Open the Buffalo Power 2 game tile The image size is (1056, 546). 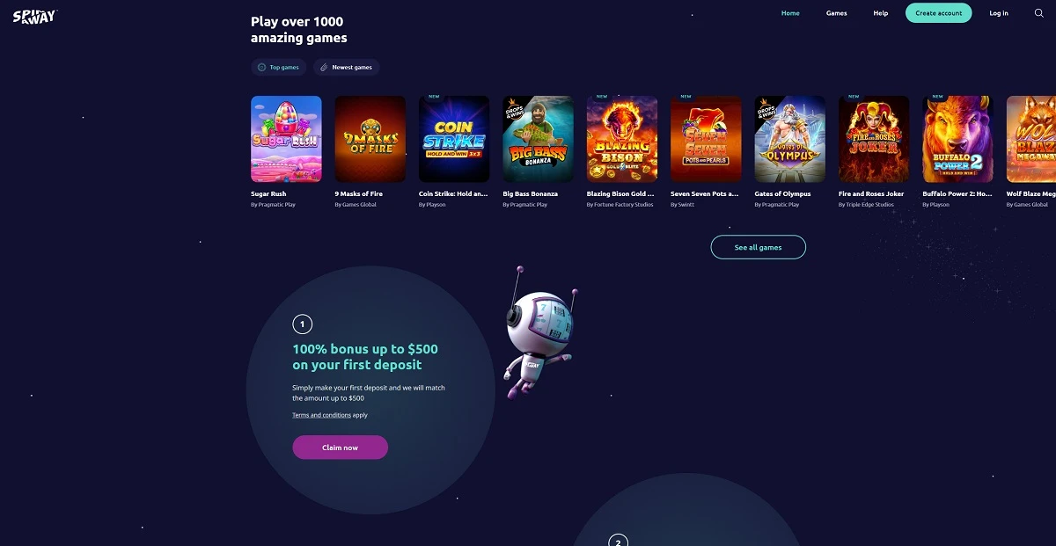click(957, 139)
